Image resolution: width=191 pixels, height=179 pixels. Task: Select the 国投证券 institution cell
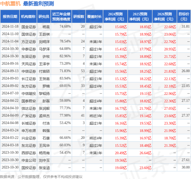click(29, 168)
